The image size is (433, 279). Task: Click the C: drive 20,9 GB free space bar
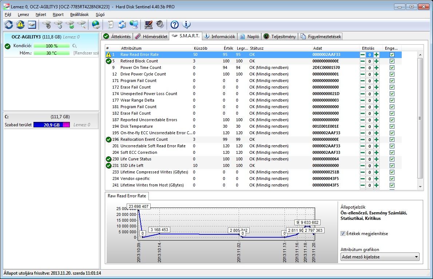pyautogui.click(x=52, y=125)
